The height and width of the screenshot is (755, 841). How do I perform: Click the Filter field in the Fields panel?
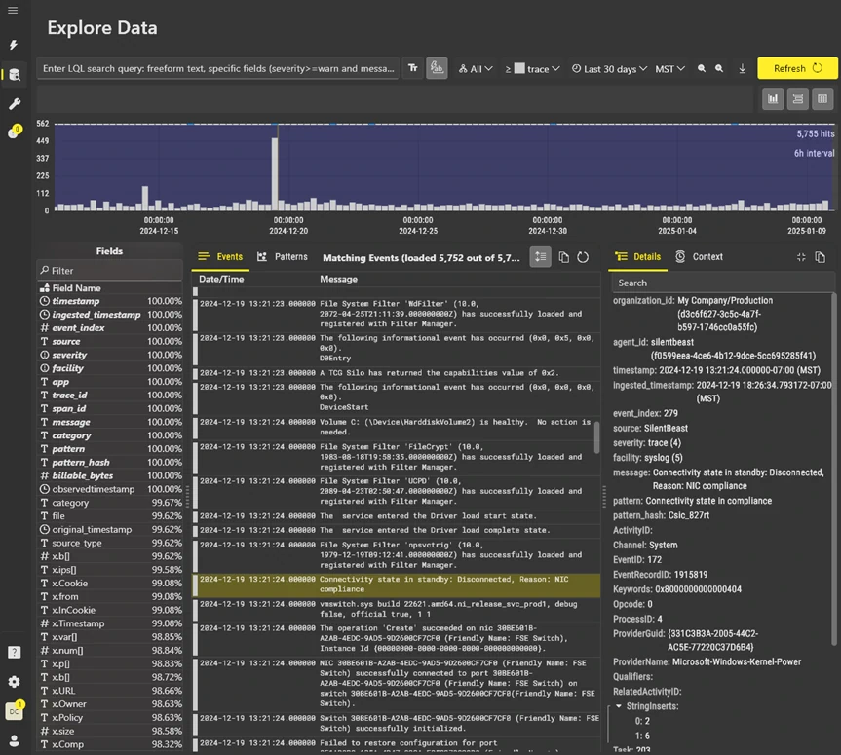[107, 270]
